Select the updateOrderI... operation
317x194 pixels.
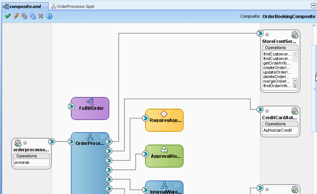pyautogui.click(x=277, y=72)
